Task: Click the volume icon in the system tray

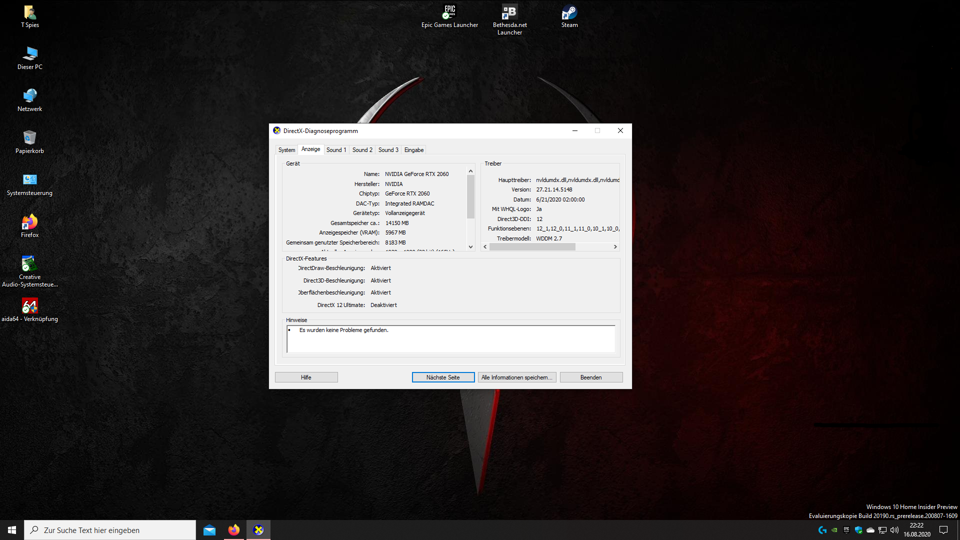Action: coord(894,530)
